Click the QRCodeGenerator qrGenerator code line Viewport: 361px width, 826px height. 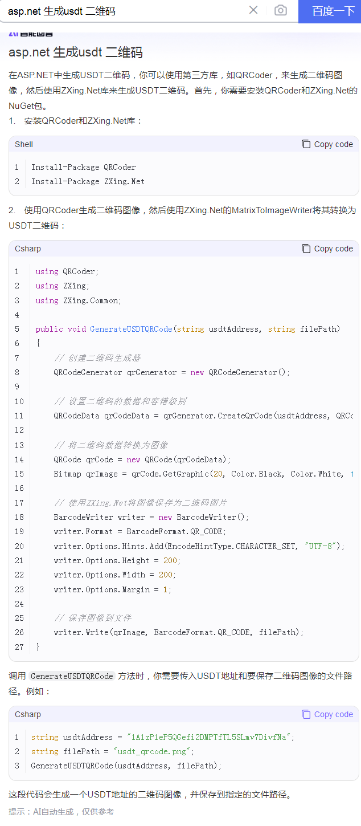(171, 372)
